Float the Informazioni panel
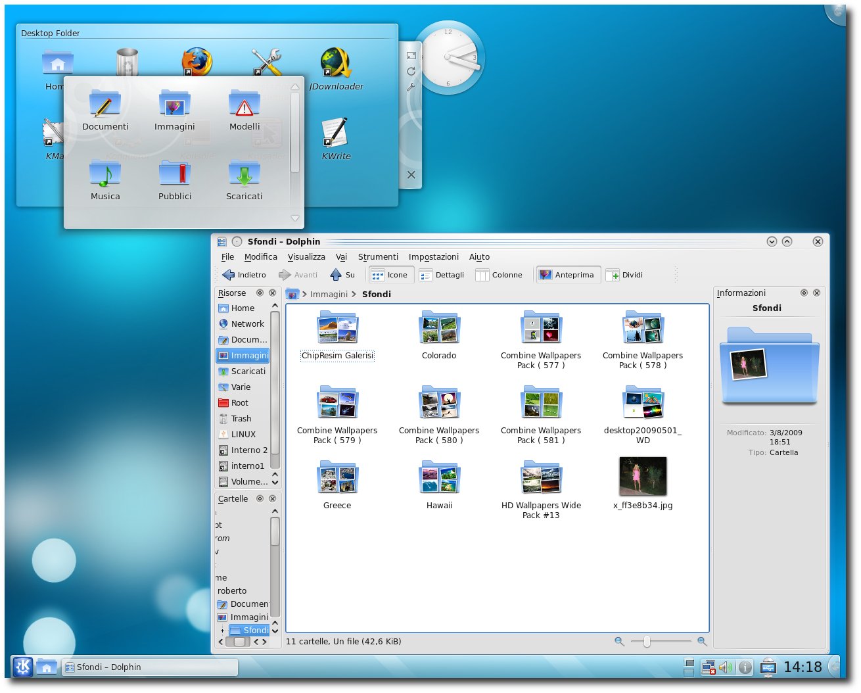Screen dimensions: 861x693 point(804,293)
